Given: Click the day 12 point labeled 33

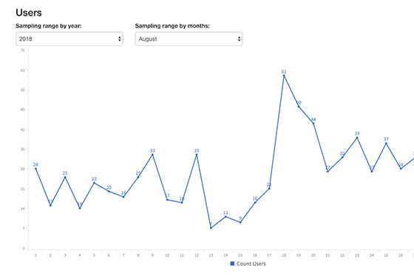Looking at the screenshot, I should pyautogui.click(x=197, y=155).
